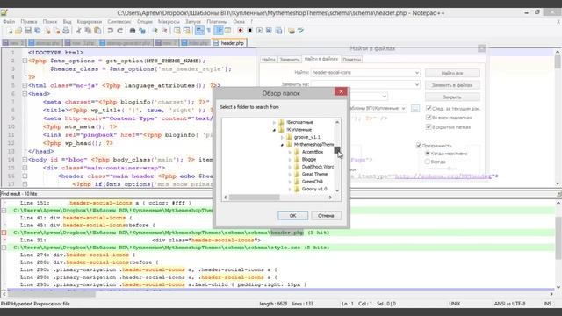Screen dimensions: 562x316
Task: Select the Bloggie folder in tree
Action: [308, 160]
